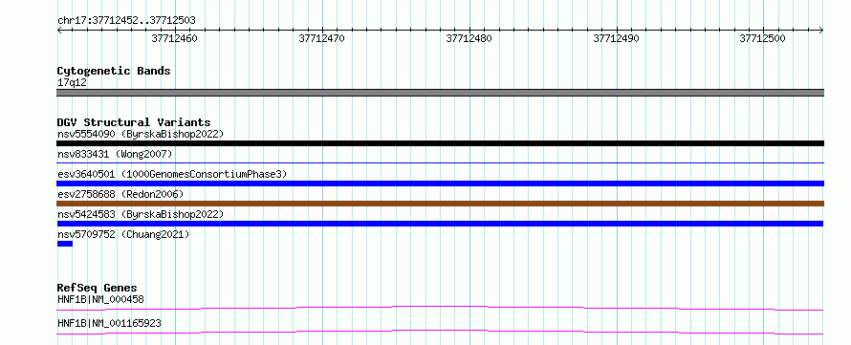Select the short blue nsv5709752 variant bar
Image resolution: width=851 pixels, height=345 pixels.
pyautogui.click(x=65, y=244)
